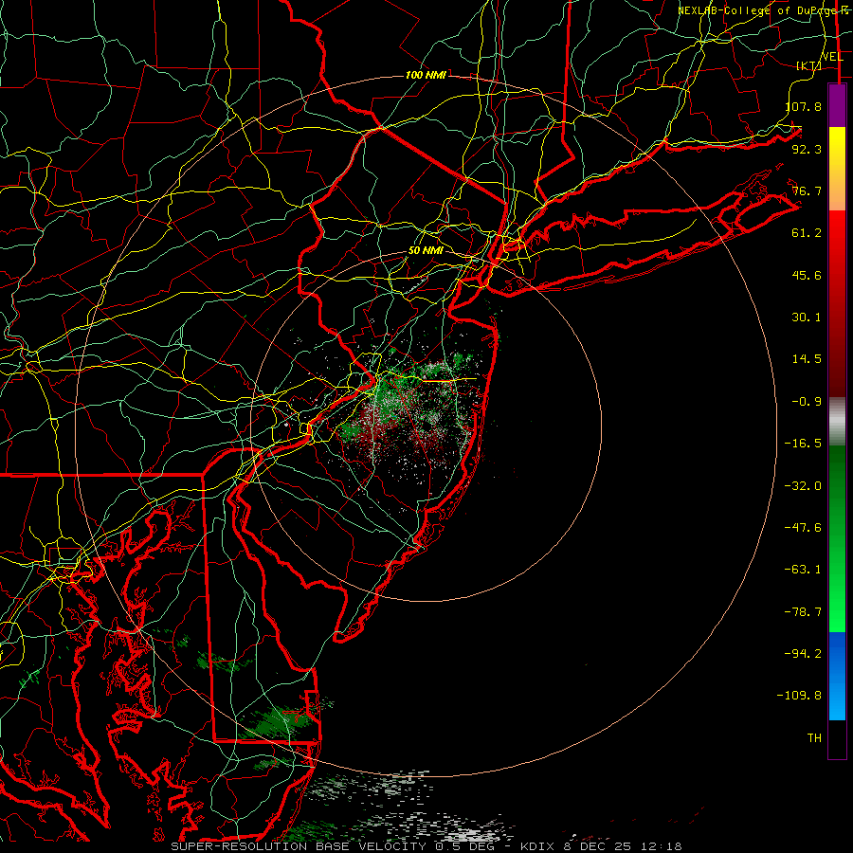Click the [KT] units label

coord(809,65)
